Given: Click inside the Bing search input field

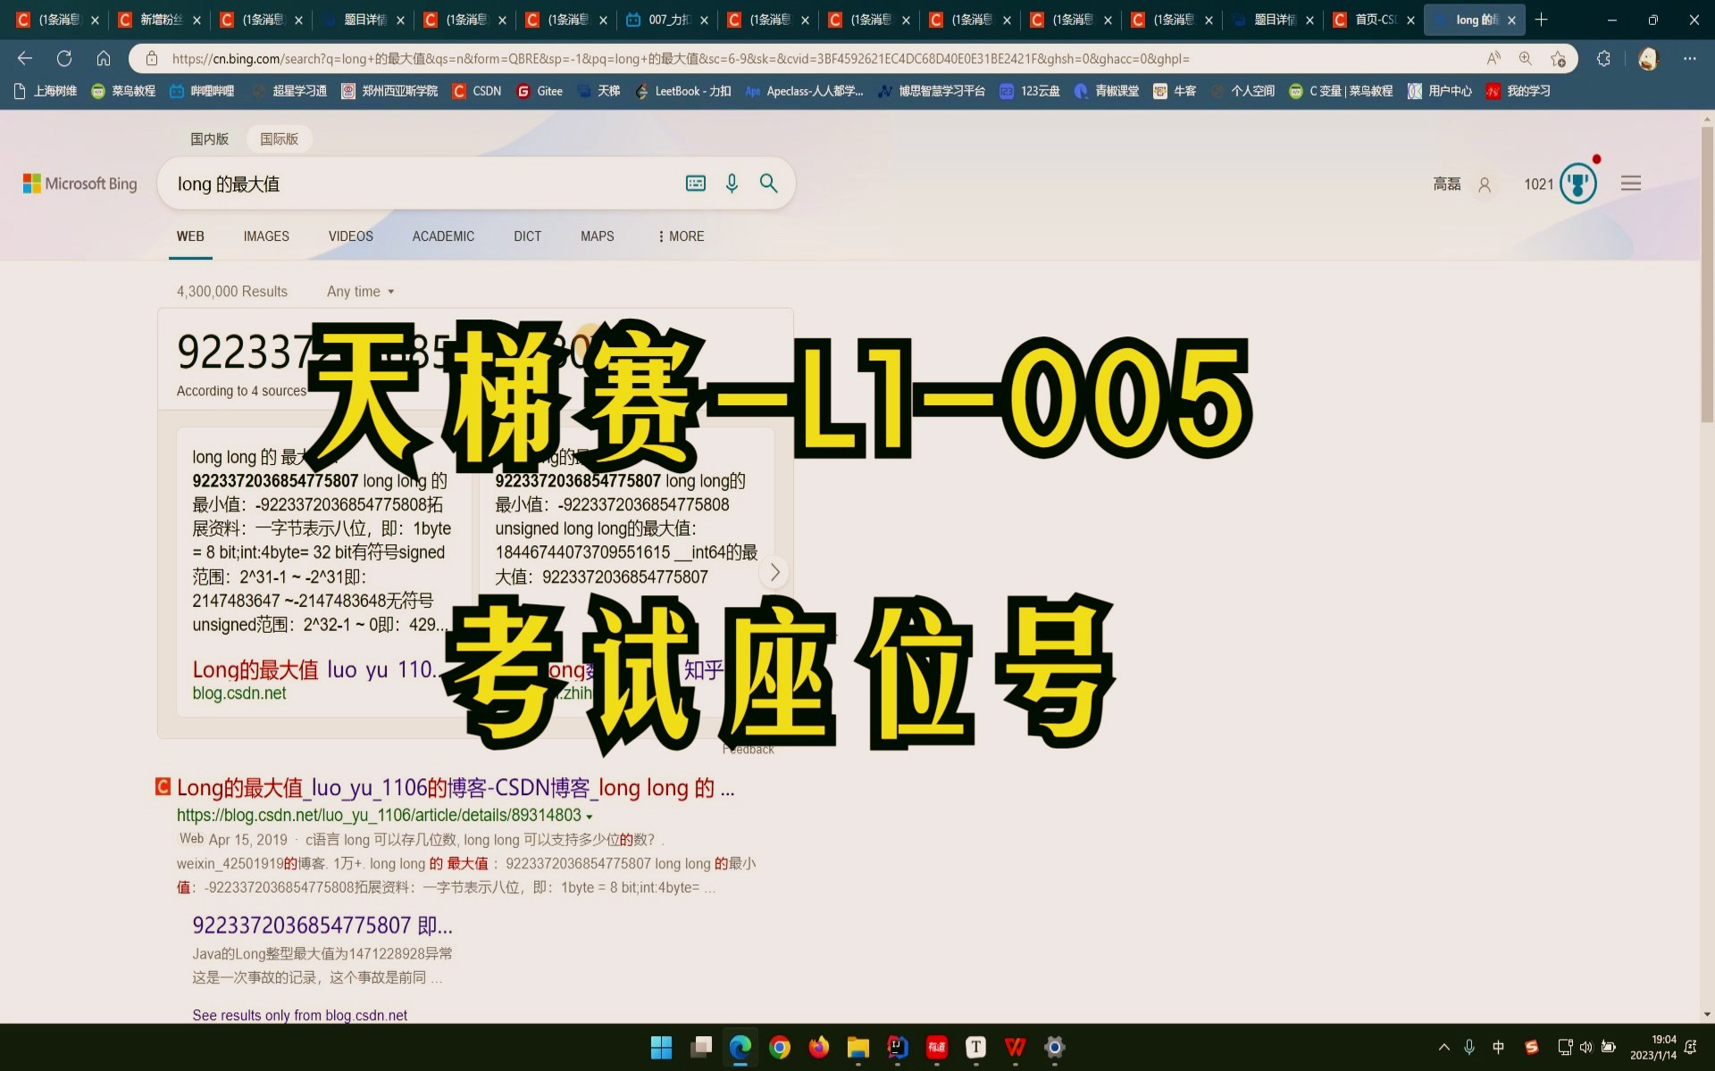Looking at the screenshot, I should pyautogui.click(x=402, y=183).
